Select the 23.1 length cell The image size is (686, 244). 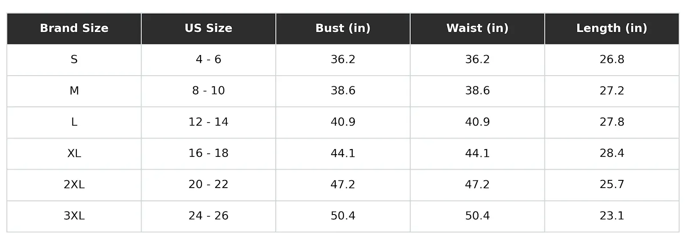click(612, 215)
